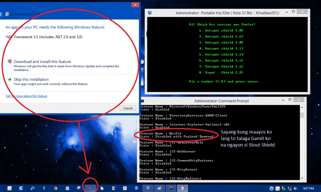The height and width of the screenshot is (192, 321).
Task: Click Safely Remove Hardware tray icon
Action: pyautogui.click(x=284, y=189)
